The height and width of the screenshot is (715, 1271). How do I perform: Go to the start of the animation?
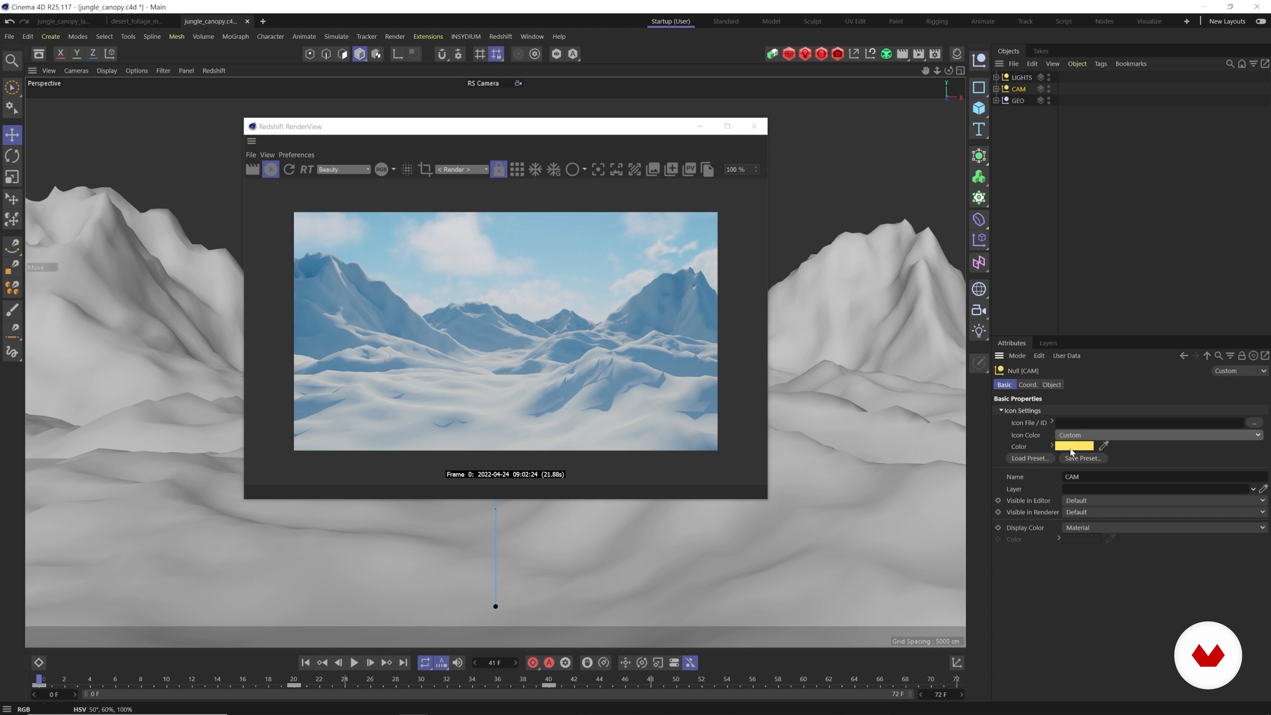point(306,663)
